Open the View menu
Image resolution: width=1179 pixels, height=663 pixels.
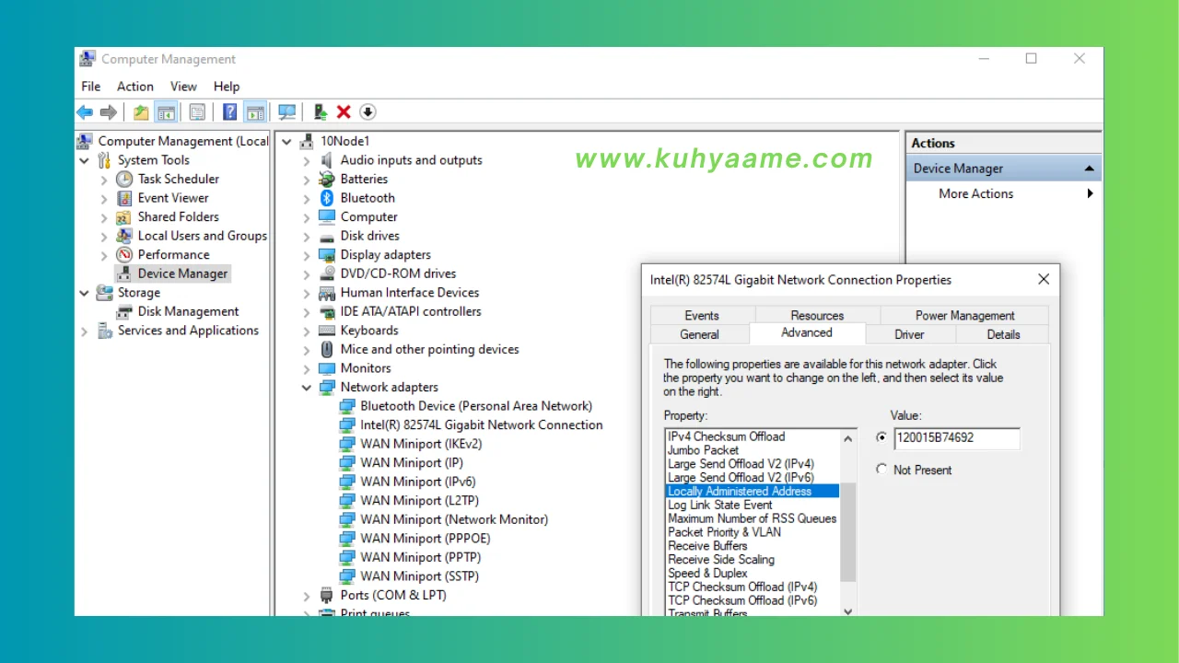click(183, 87)
